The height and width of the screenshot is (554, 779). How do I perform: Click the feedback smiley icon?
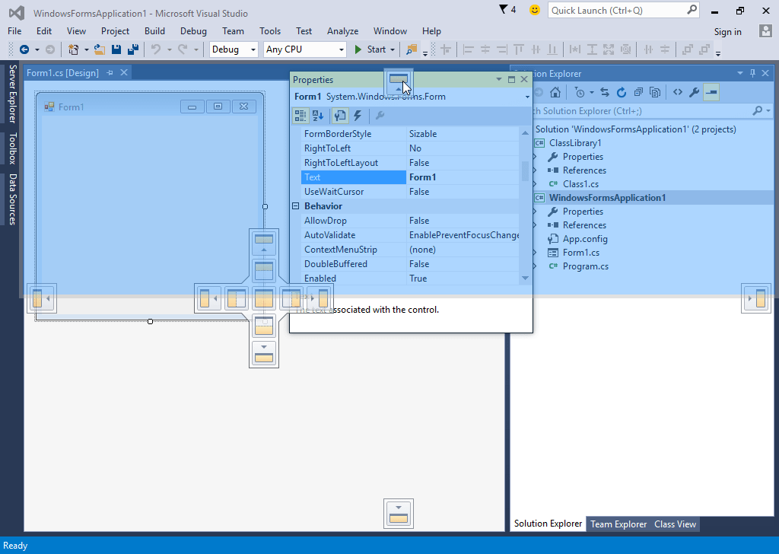point(535,10)
